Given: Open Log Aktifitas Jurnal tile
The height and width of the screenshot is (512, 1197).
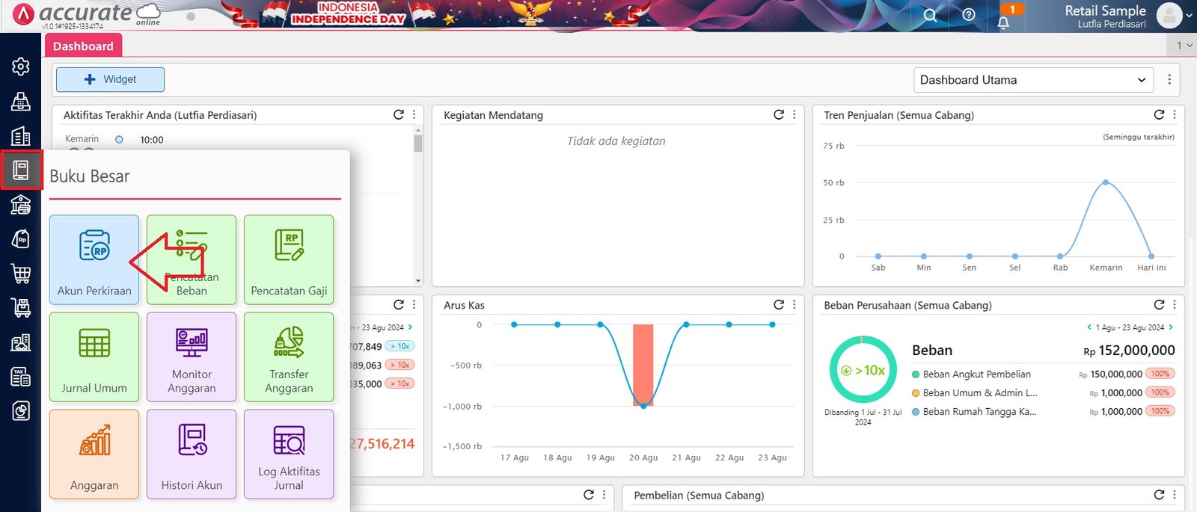Looking at the screenshot, I should pyautogui.click(x=289, y=454).
